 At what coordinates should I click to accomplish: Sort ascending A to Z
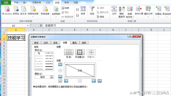pyautogui.click(x=77, y=9)
